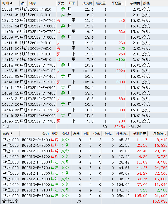Click the 成交价 column header

86,3
